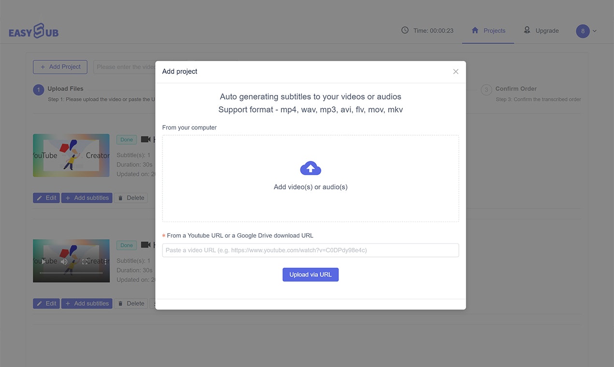614x367 pixels.
Task: Switch to the Projects tab
Action: [488, 30]
